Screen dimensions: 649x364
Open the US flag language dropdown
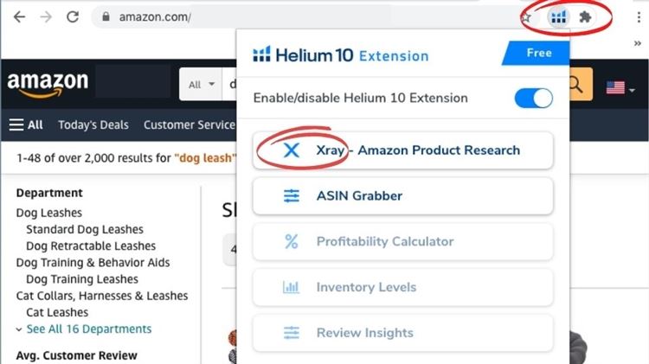click(x=620, y=87)
